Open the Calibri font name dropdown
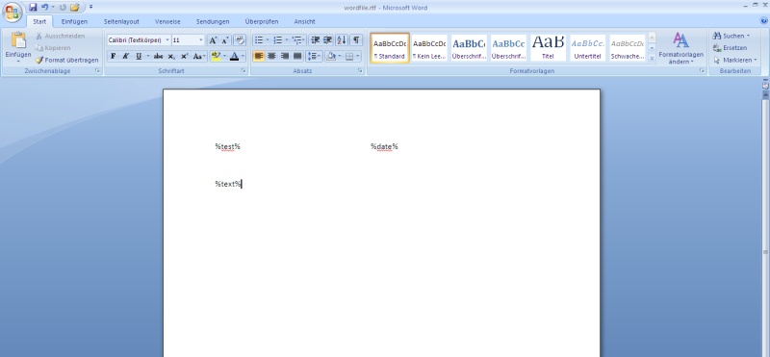 [x=167, y=40]
